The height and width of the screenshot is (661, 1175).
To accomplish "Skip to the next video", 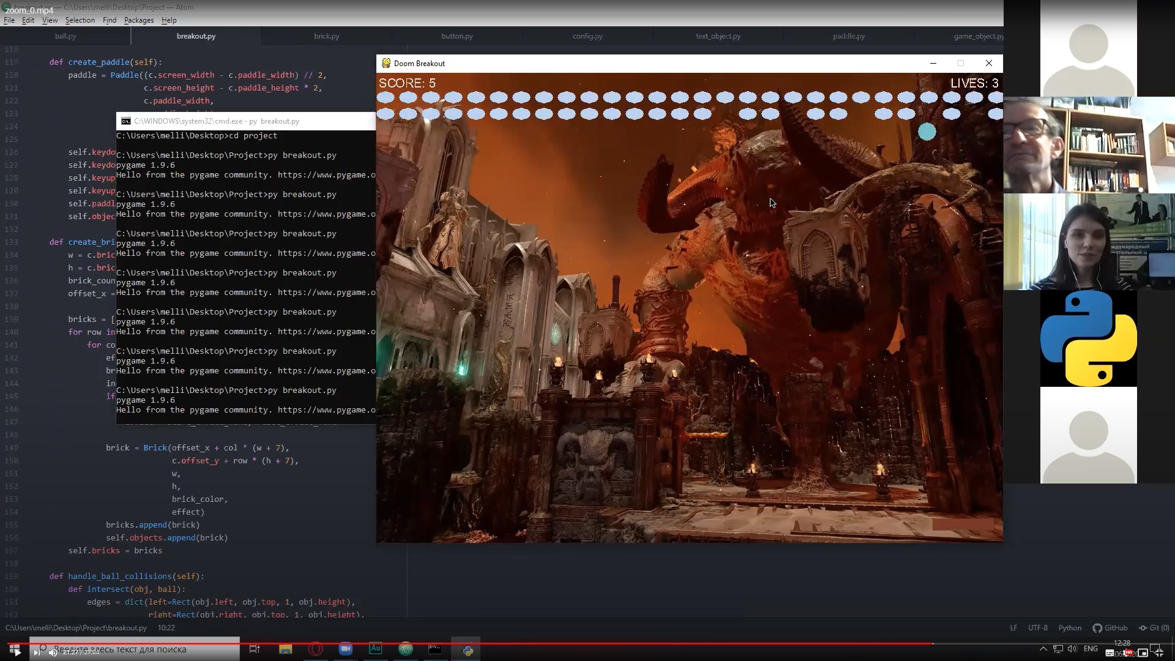I will tap(36, 652).
